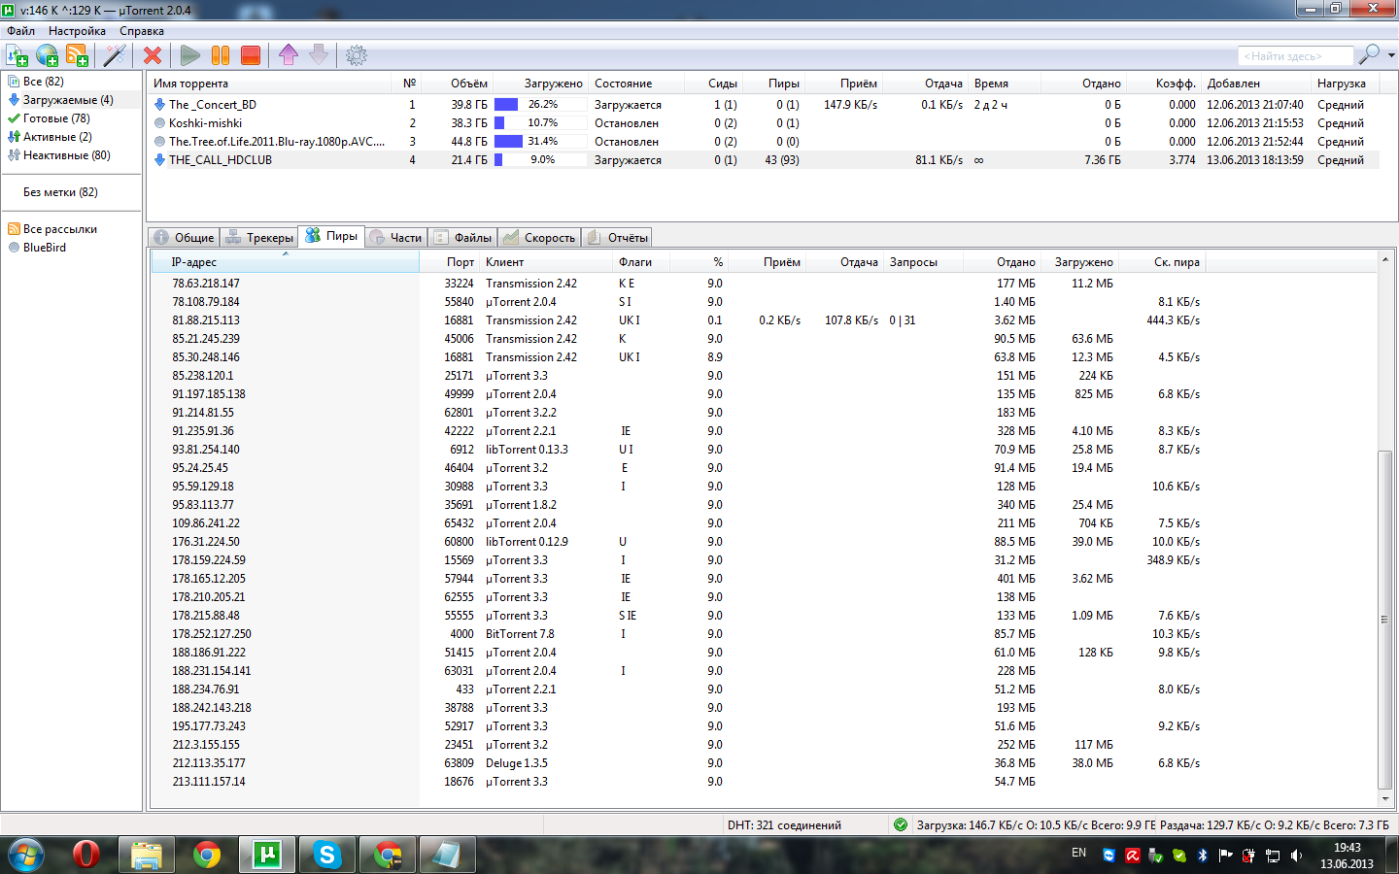This screenshot has width=1399, height=874.
Task: Select the Готовые (78) category
Action: (56, 118)
